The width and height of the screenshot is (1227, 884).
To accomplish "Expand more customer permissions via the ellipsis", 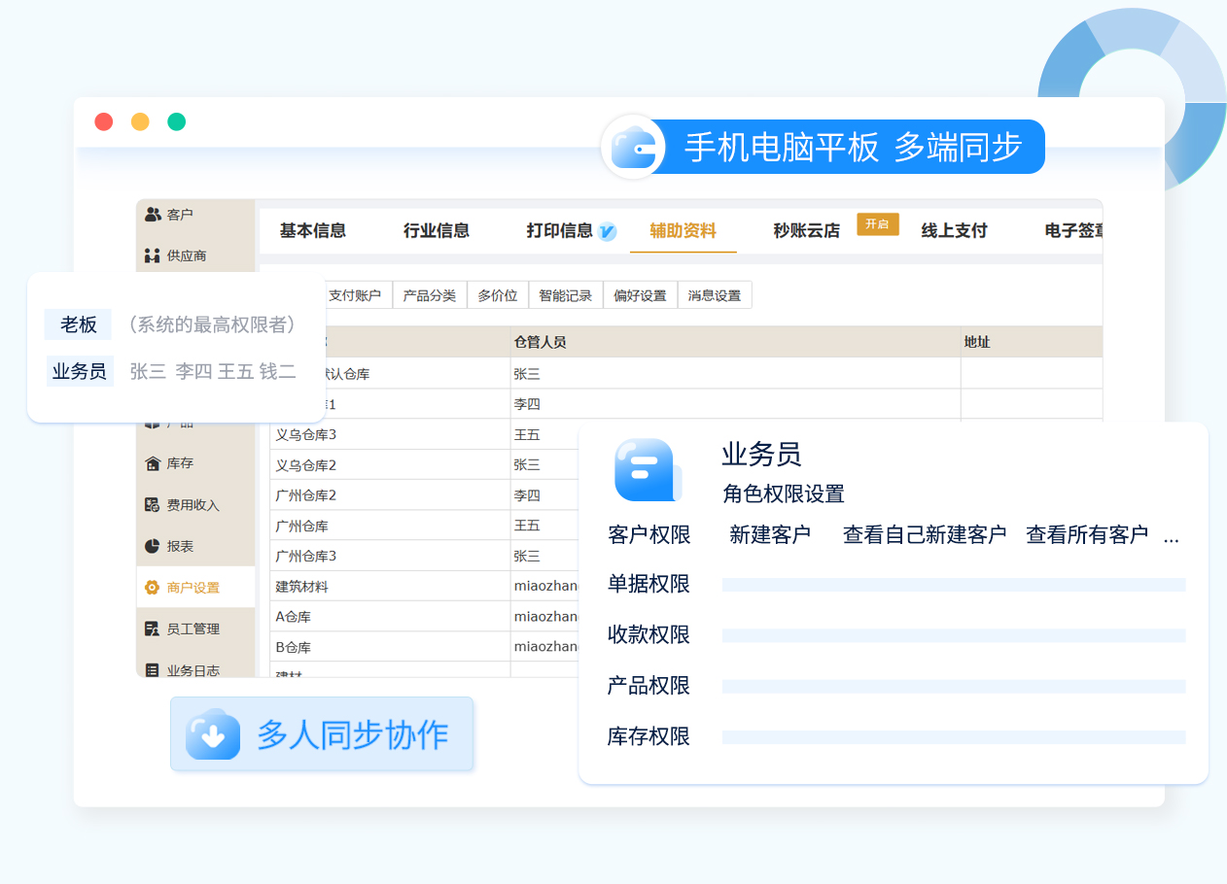I will click(1171, 536).
